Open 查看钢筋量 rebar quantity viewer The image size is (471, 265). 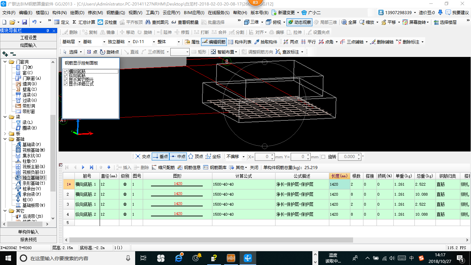[x=185, y=22]
